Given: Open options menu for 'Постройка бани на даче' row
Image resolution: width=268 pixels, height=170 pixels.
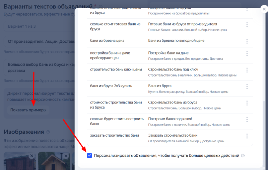Looking at the screenshot, I should tap(247, 54).
